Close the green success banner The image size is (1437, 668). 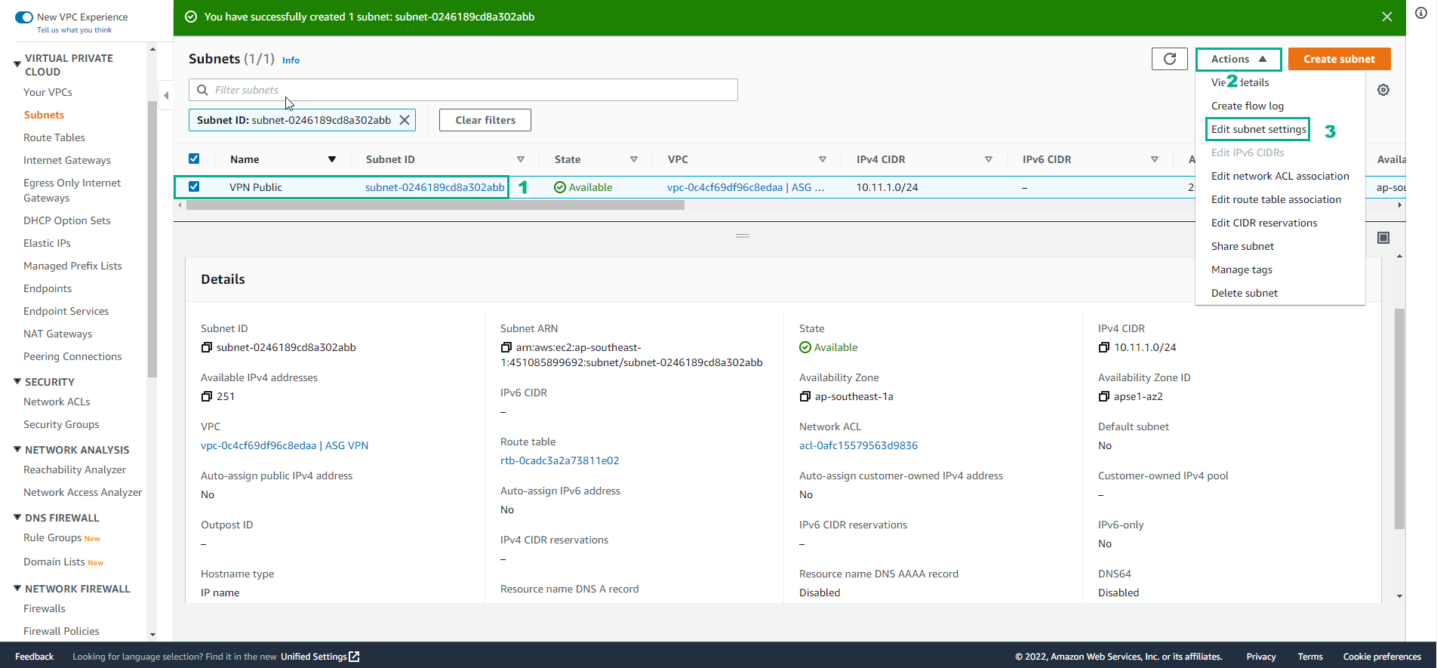[x=1387, y=17]
